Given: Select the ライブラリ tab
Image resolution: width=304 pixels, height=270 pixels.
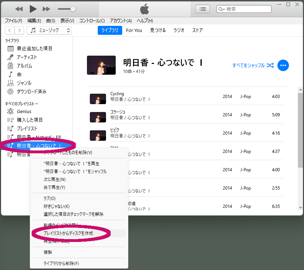Looking at the screenshot, I should pos(110,30).
